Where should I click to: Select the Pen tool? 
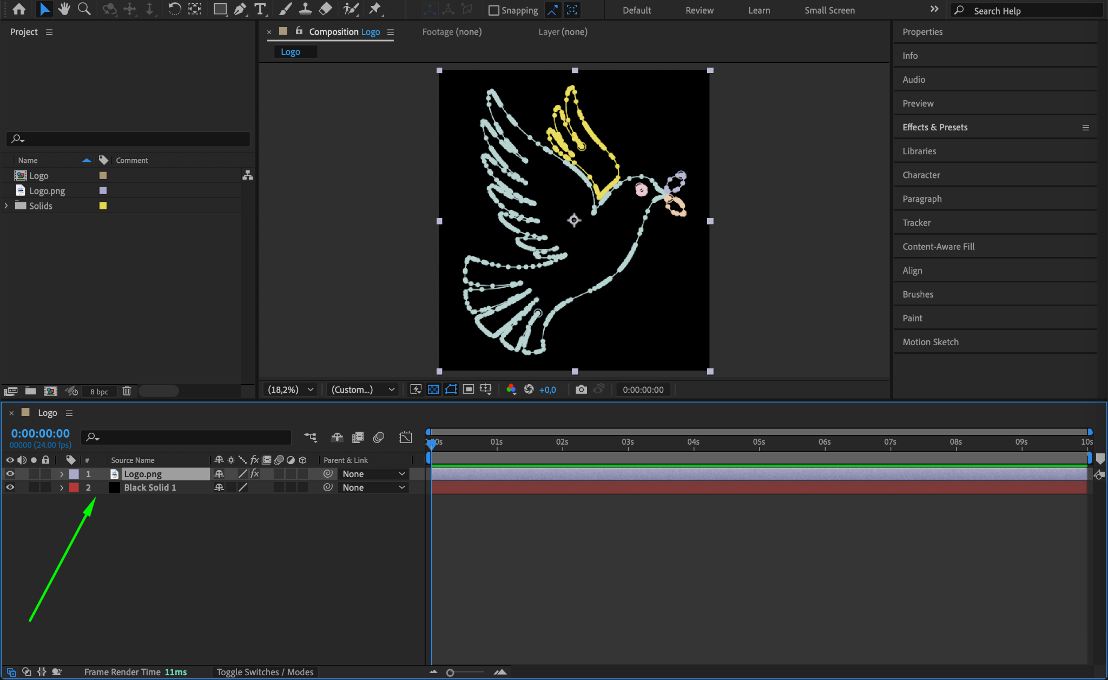(x=240, y=9)
